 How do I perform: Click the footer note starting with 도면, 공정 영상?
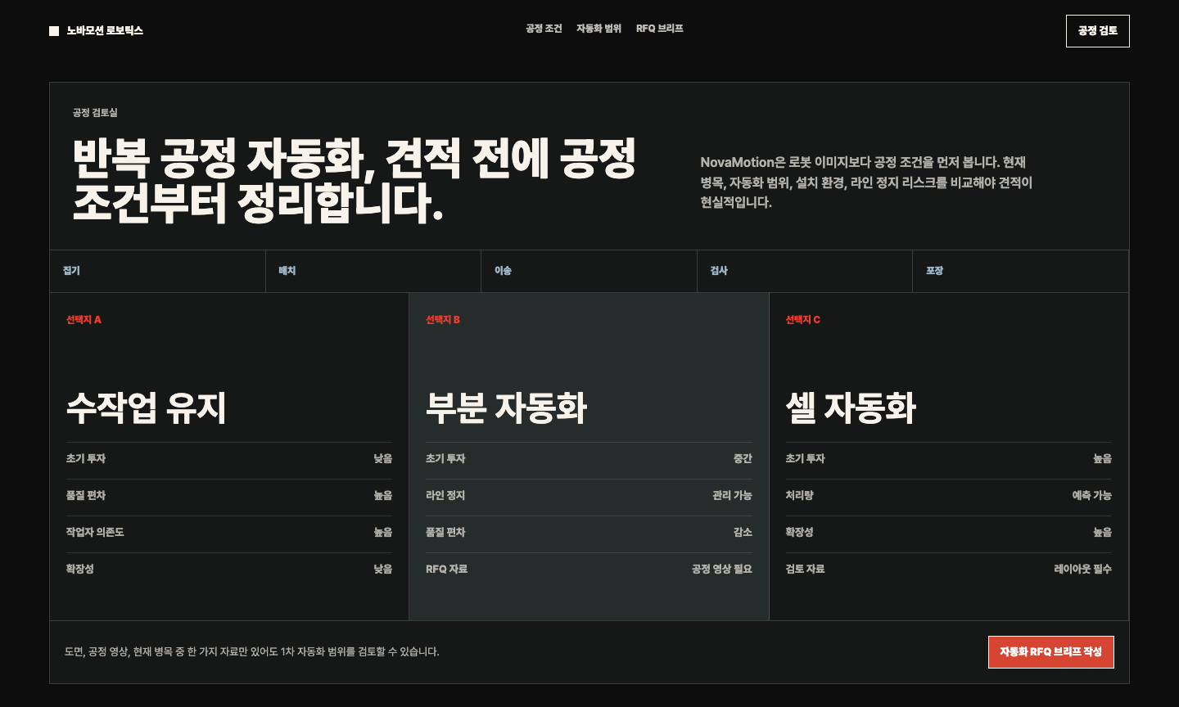tap(252, 652)
